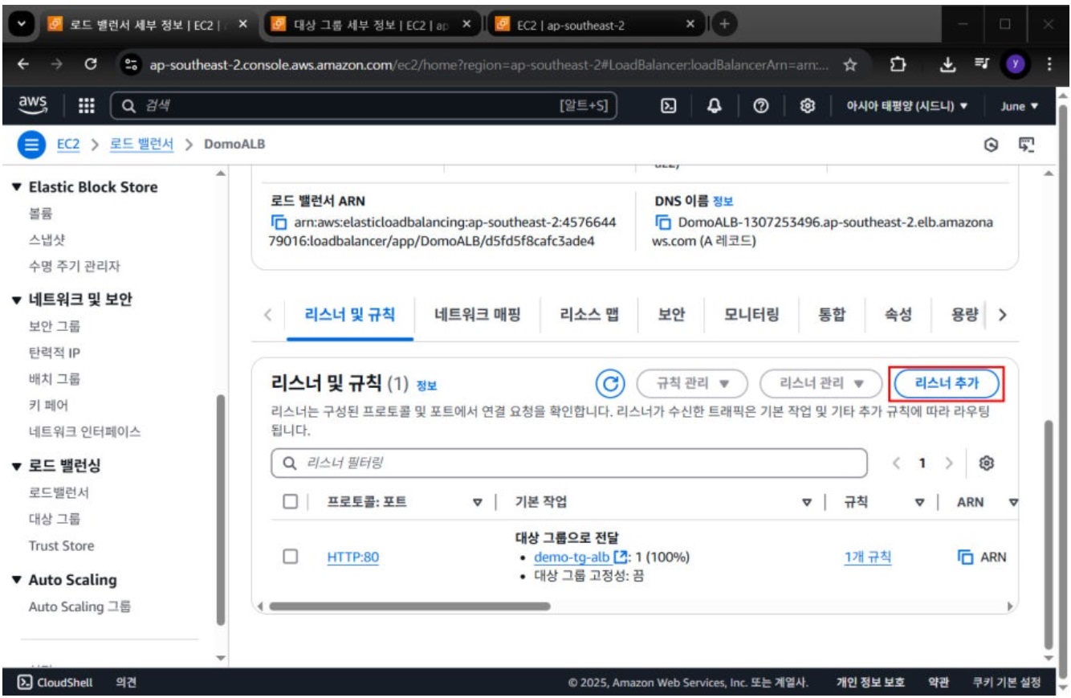Open demo-tg-alb external link icon
Image resolution: width=1071 pixels, height=698 pixels.
click(x=620, y=557)
